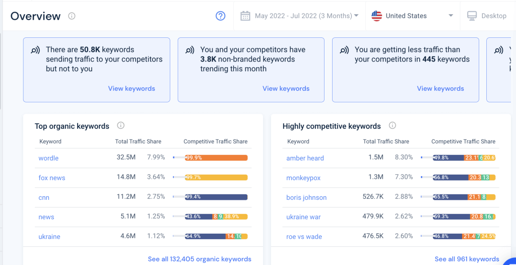The height and width of the screenshot is (265, 516).
Task: Click the 64.9% blue segment for ukraine
Action: coord(206,236)
